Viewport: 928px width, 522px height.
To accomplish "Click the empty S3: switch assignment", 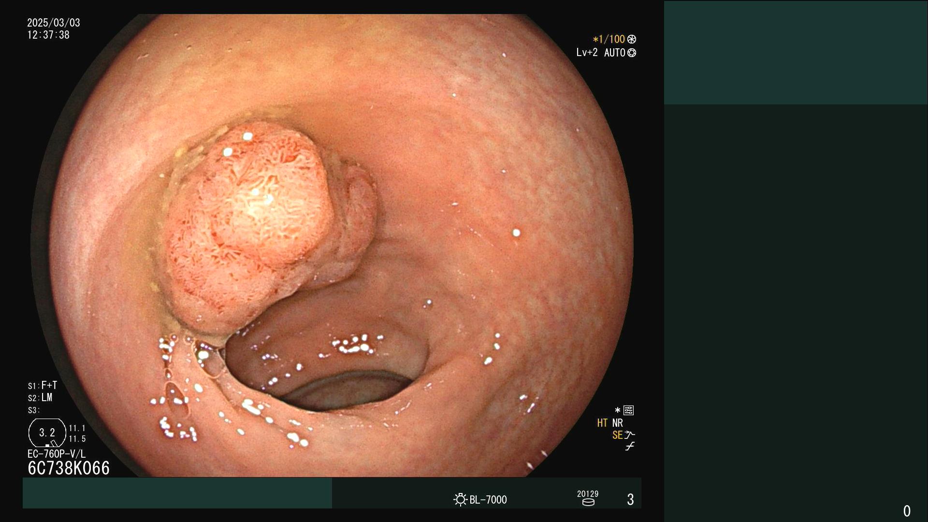I will [34, 410].
